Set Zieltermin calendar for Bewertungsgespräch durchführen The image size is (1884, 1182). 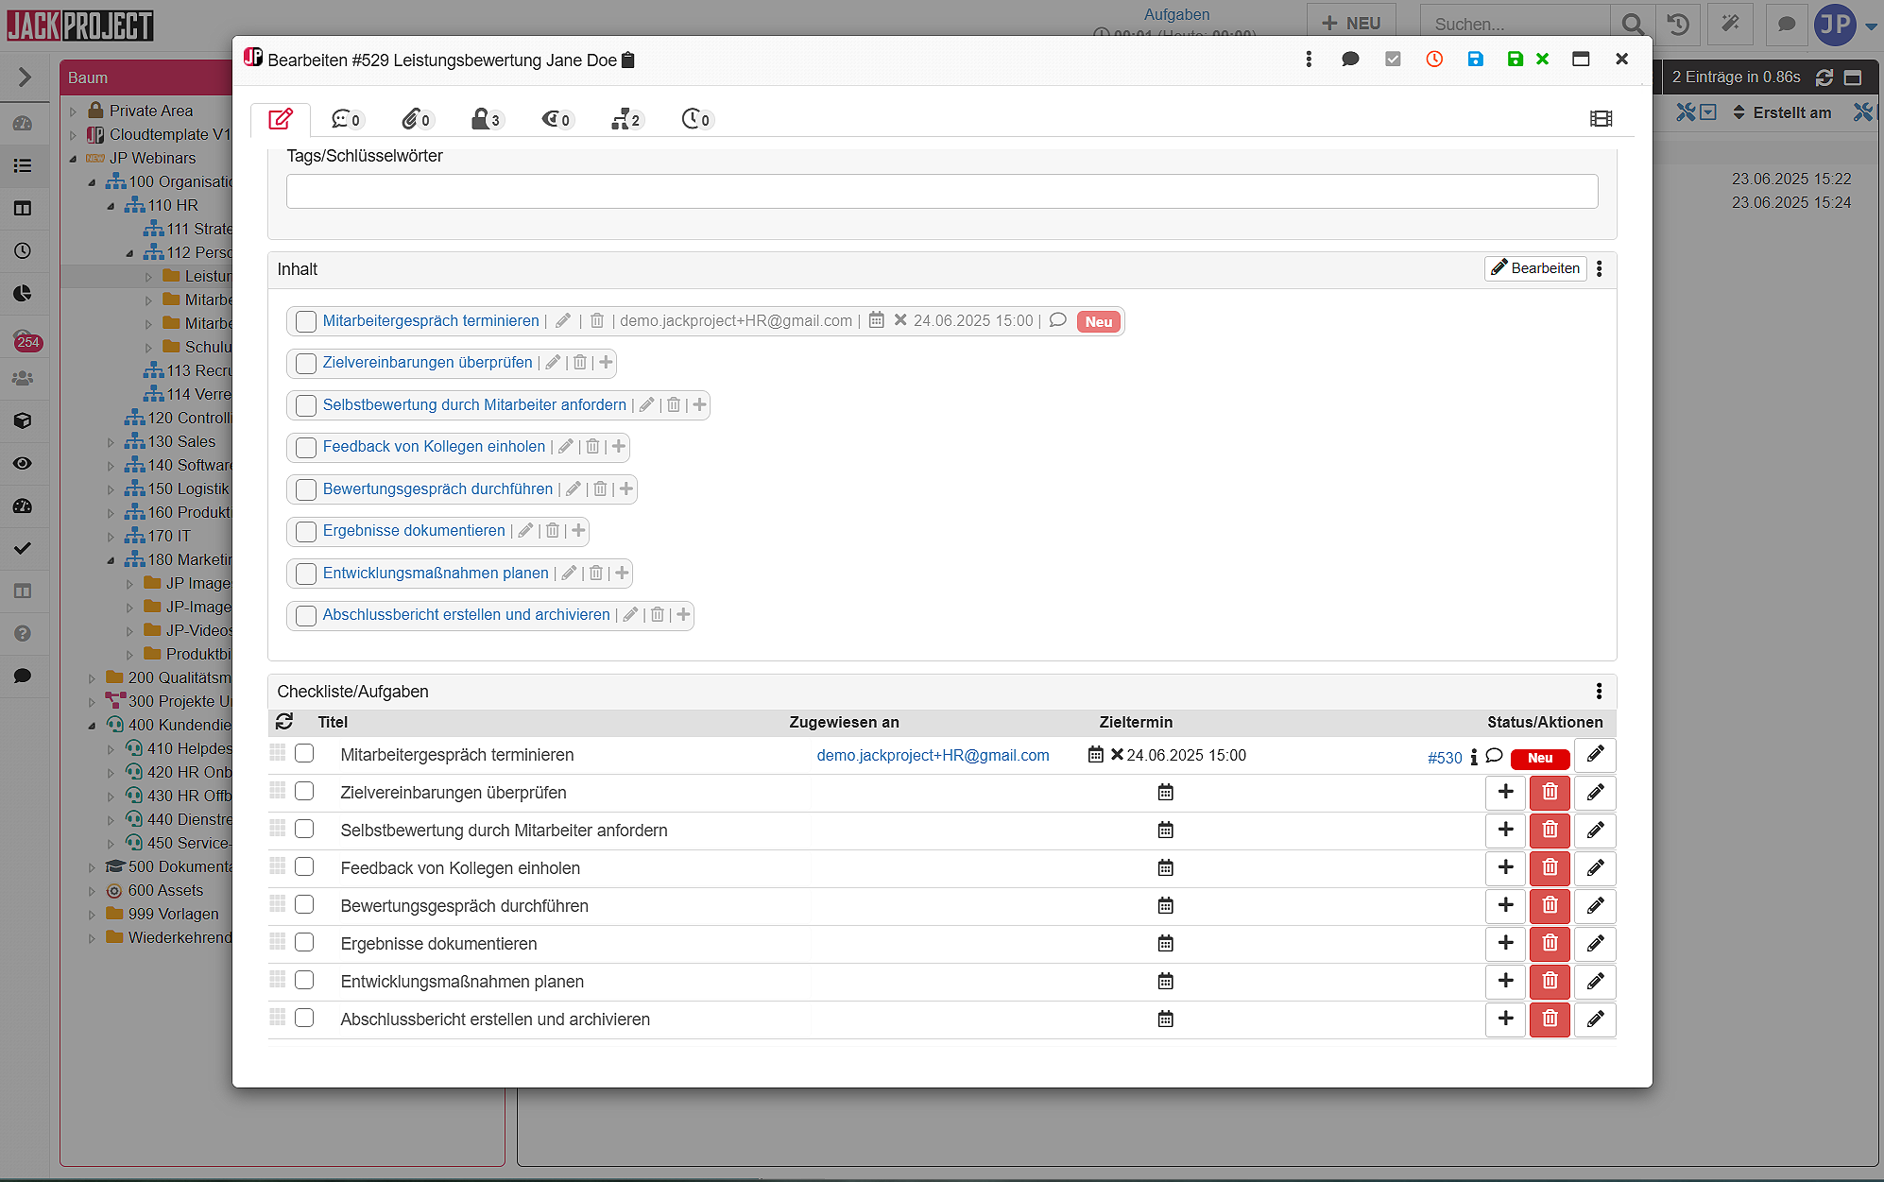(1166, 905)
